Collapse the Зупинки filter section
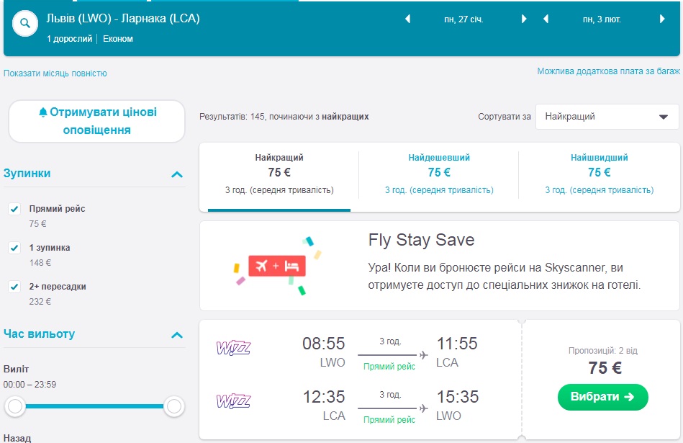 177,174
